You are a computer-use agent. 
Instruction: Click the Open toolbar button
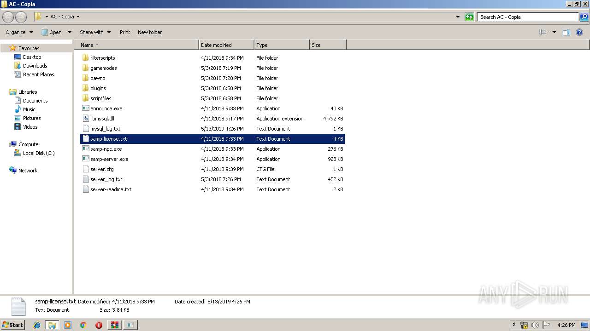52,32
